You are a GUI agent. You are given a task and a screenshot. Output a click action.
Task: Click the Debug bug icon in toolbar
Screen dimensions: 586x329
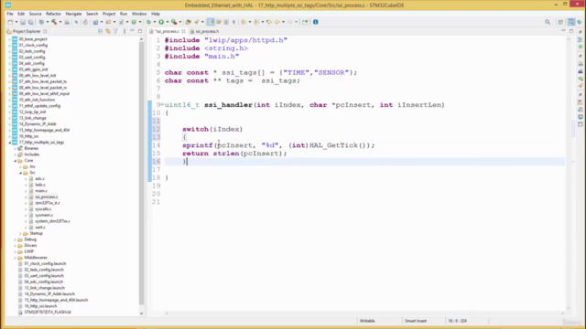pos(148,22)
